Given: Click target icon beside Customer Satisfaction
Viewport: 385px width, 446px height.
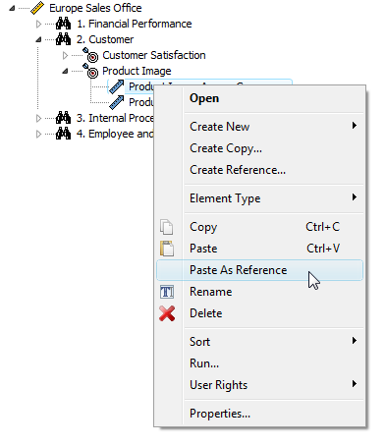Looking at the screenshot, I should (90, 55).
